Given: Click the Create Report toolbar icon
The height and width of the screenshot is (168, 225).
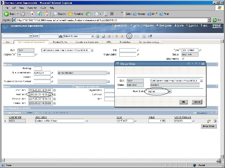Looking at the screenshot, I should coord(150,36).
